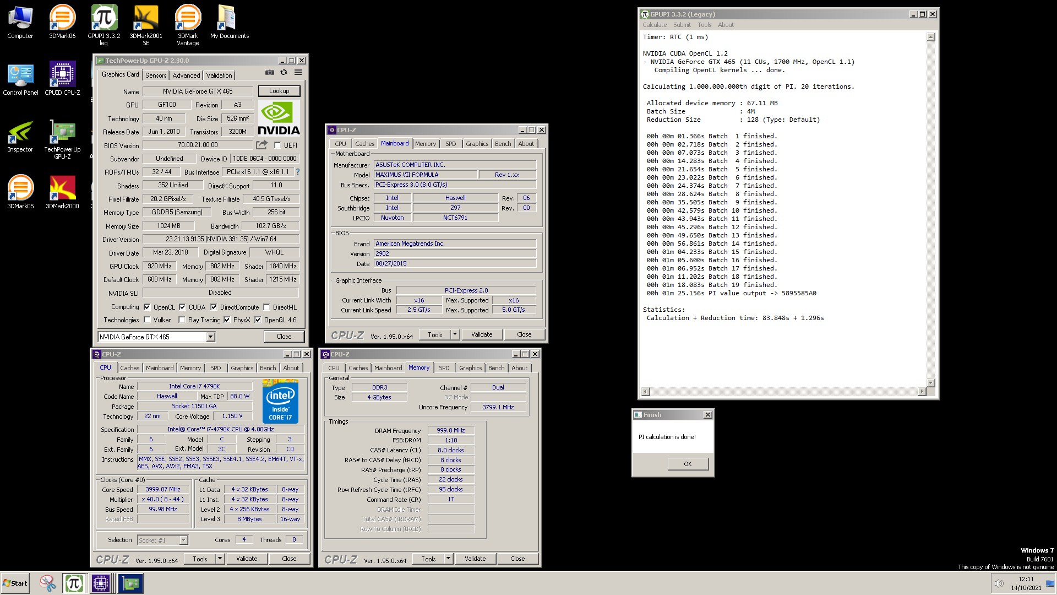Toggle the UEFI checkbox in GPU-Z
The image size is (1057, 595).
[x=277, y=145]
